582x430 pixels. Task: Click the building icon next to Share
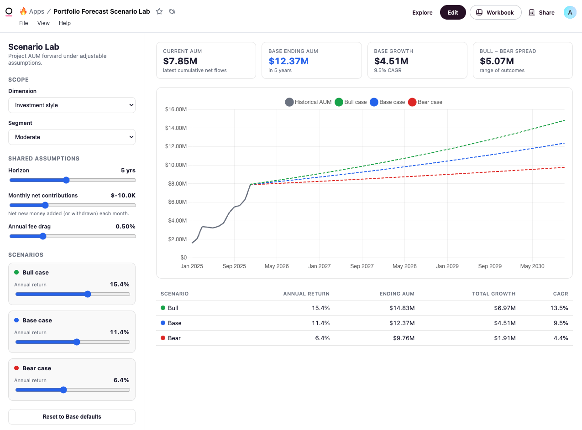point(532,13)
